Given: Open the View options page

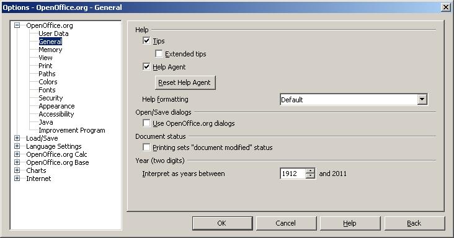Looking at the screenshot, I should 45,58.
